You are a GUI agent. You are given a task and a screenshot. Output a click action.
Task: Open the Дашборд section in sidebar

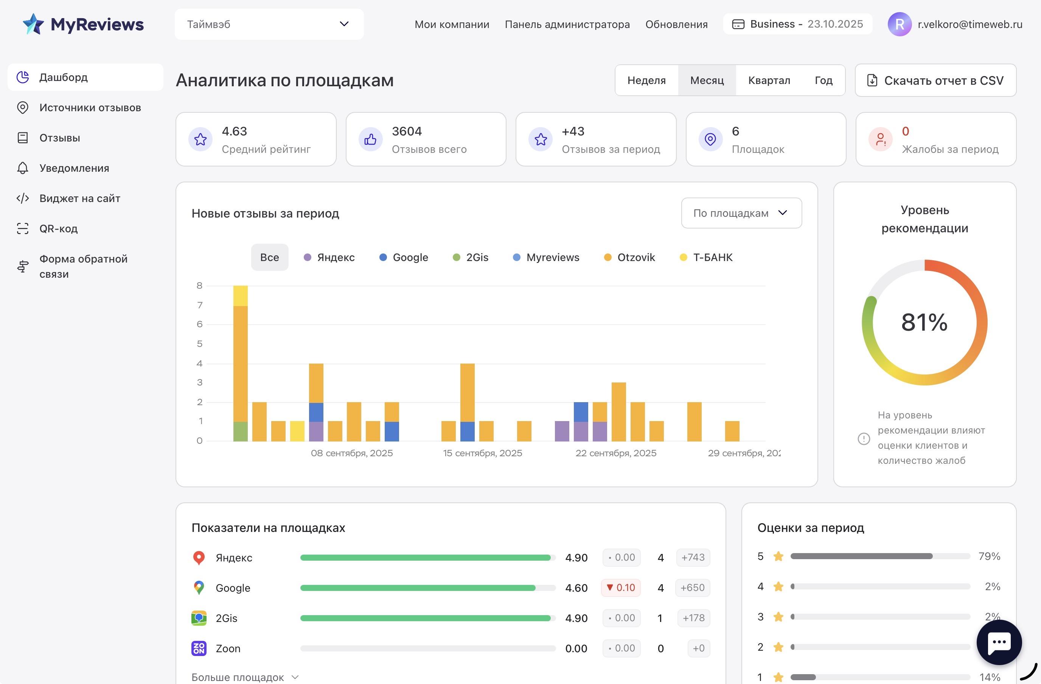pyautogui.click(x=63, y=78)
